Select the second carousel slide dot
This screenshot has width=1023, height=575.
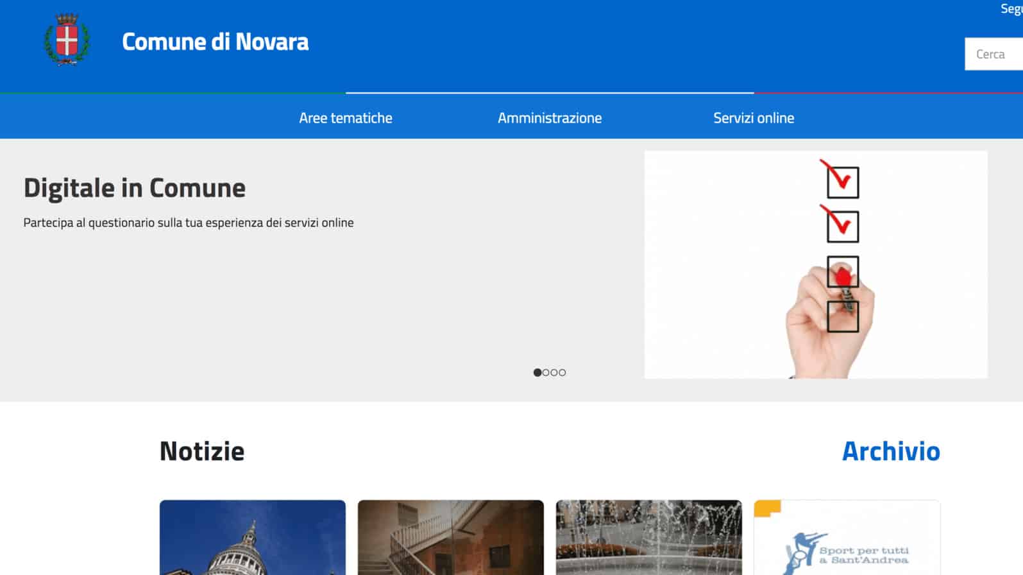point(546,372)
